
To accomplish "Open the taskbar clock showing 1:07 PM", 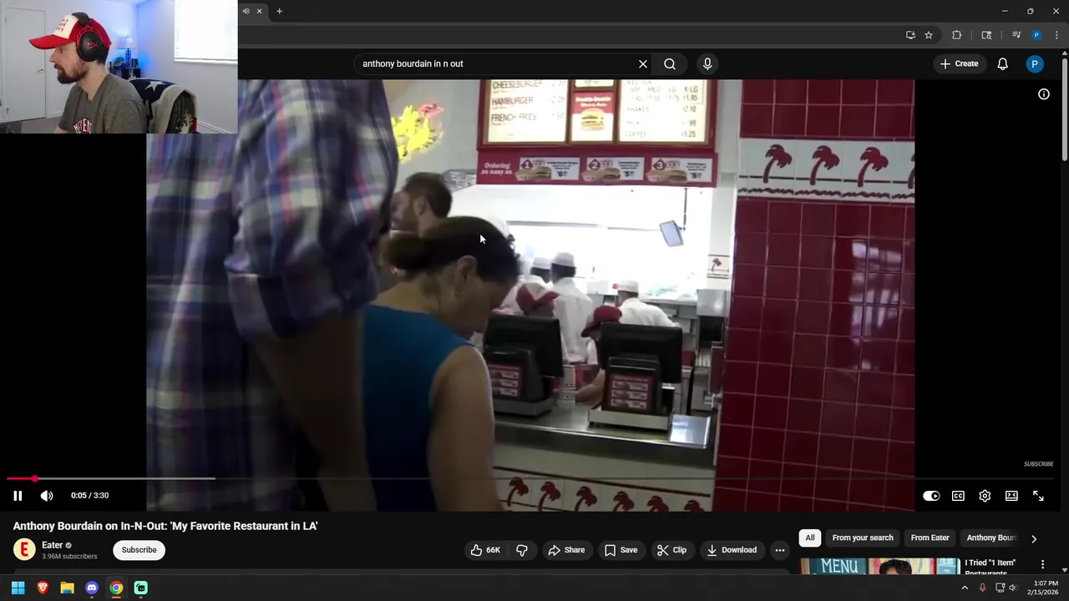I will (1046, 588).
